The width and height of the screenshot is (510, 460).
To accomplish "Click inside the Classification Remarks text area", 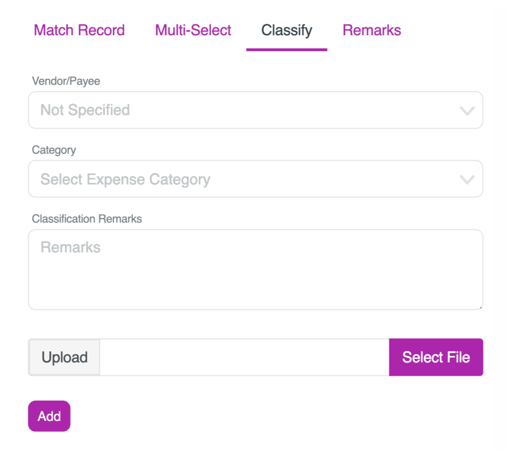I will point(248,268).
